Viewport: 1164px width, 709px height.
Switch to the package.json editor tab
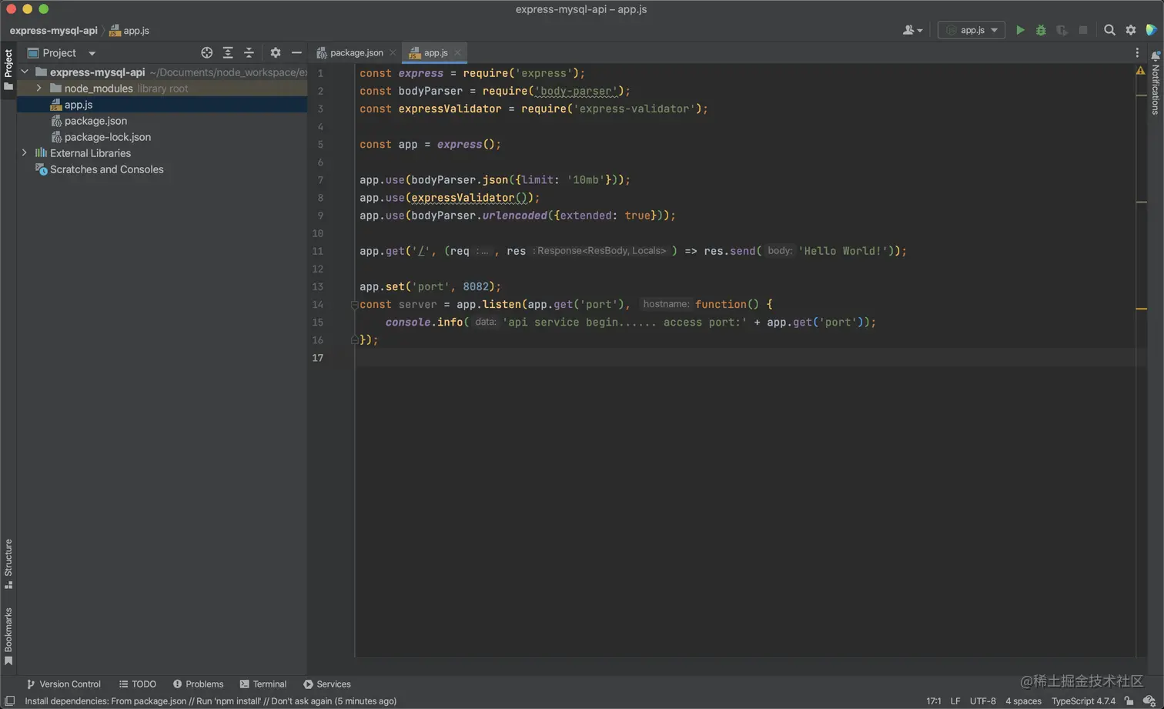pyautogui.click(x=356, y=52)
